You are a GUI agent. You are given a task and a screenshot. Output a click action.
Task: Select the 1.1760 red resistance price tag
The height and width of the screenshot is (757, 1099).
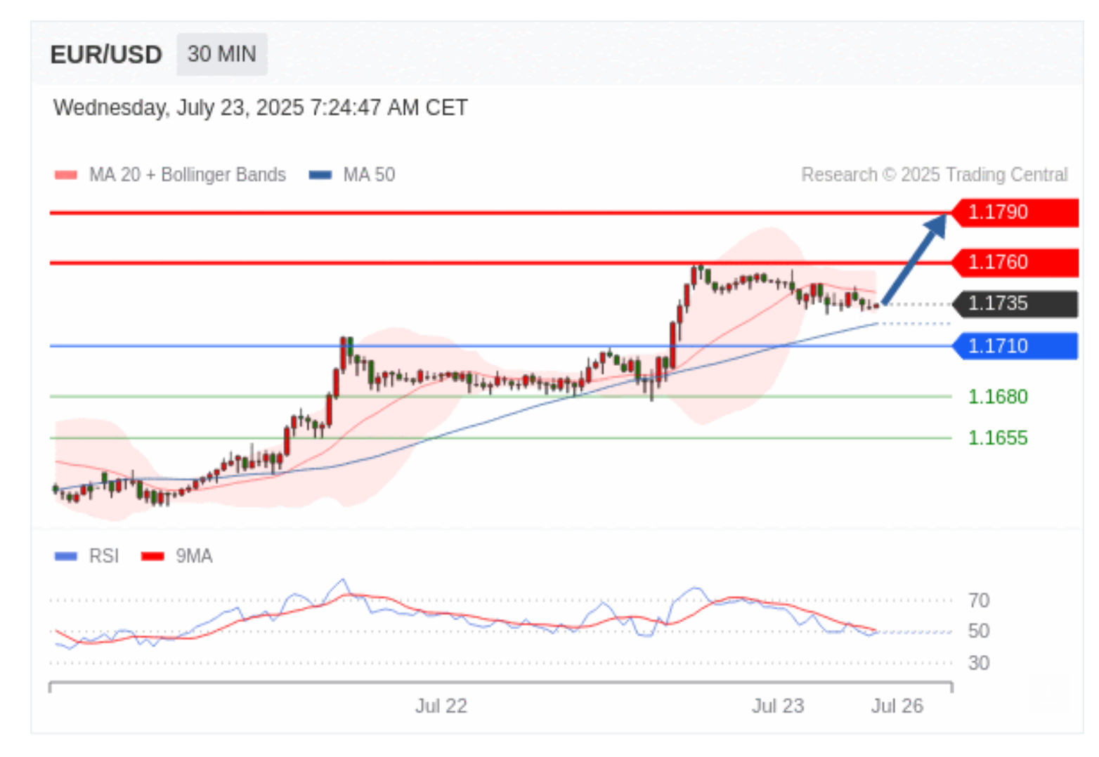point(1015,263)
